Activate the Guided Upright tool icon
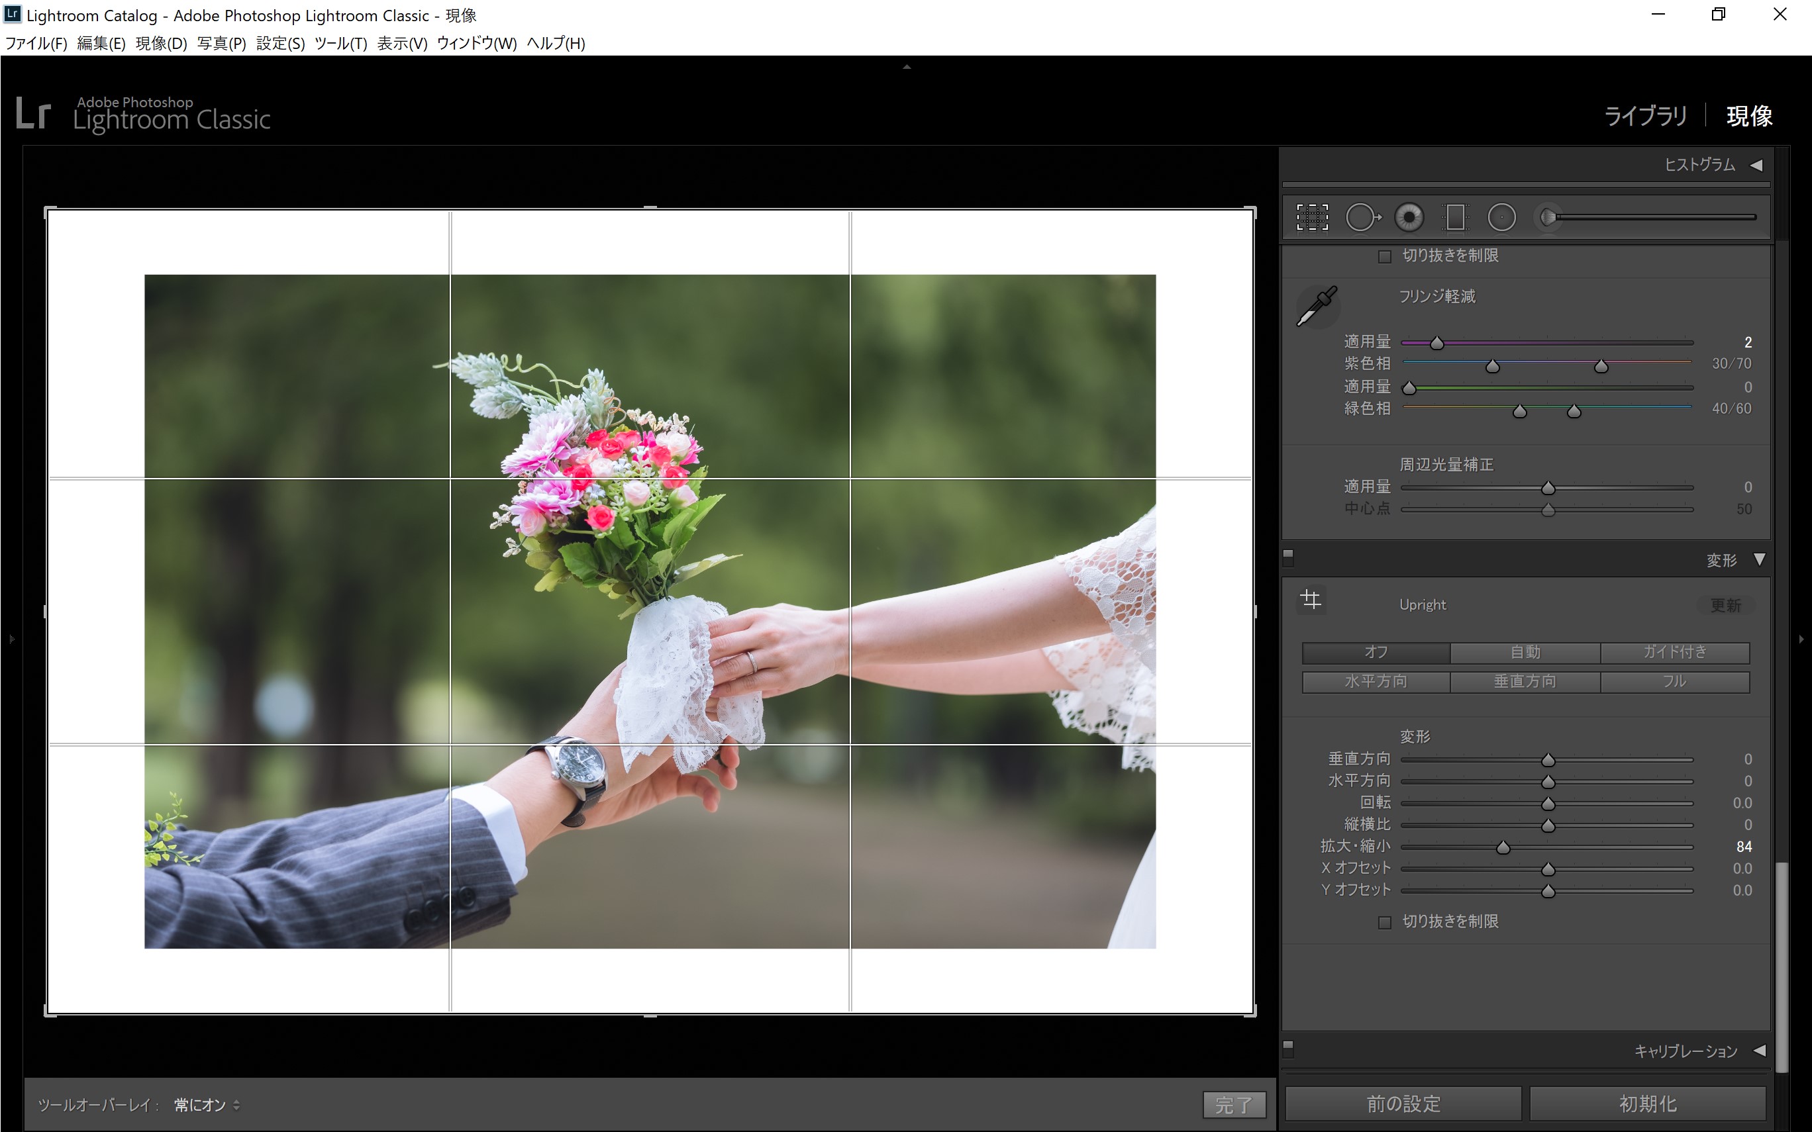The width and height of the screenshot is (1812, 1132). pos(1311,600)
